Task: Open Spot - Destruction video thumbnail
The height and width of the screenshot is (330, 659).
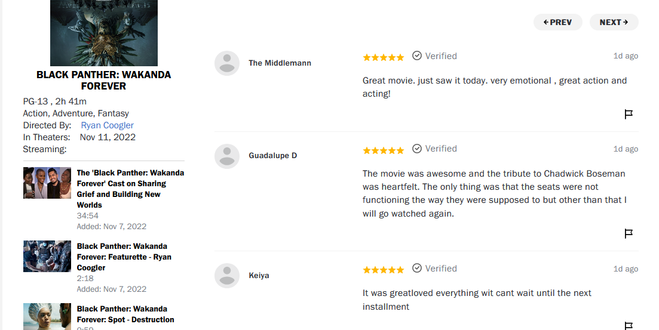Action: [x=47, y=316]
